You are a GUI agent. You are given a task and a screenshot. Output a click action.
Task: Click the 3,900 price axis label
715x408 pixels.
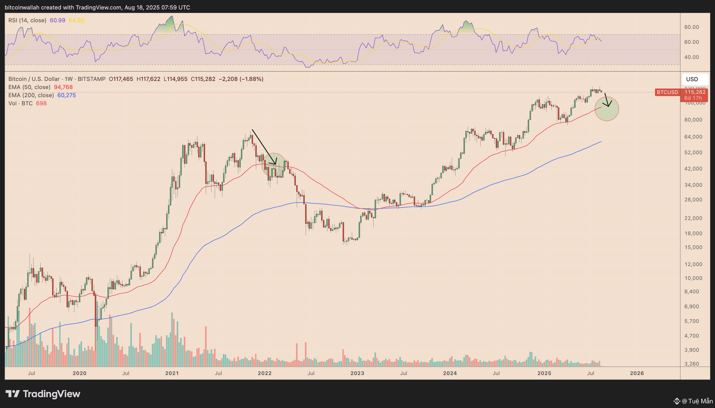tap(692, 350)
